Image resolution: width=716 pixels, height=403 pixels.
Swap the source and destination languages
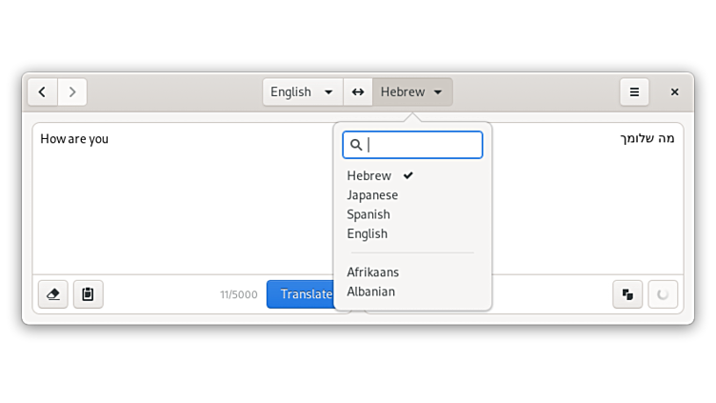coord(358,92)
